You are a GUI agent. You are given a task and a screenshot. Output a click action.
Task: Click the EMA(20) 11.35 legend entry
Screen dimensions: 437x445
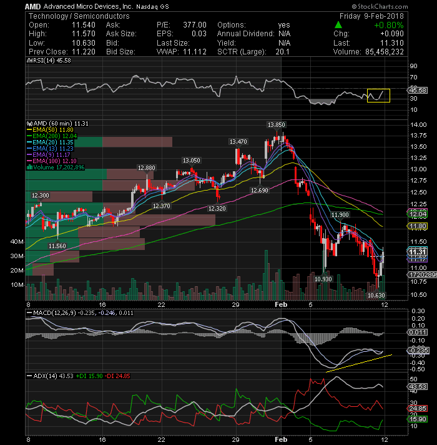pos(51,142)
